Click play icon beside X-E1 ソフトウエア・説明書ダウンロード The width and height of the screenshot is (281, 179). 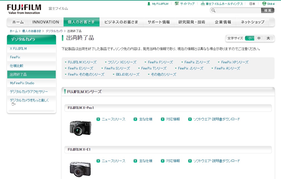(190, 161)
